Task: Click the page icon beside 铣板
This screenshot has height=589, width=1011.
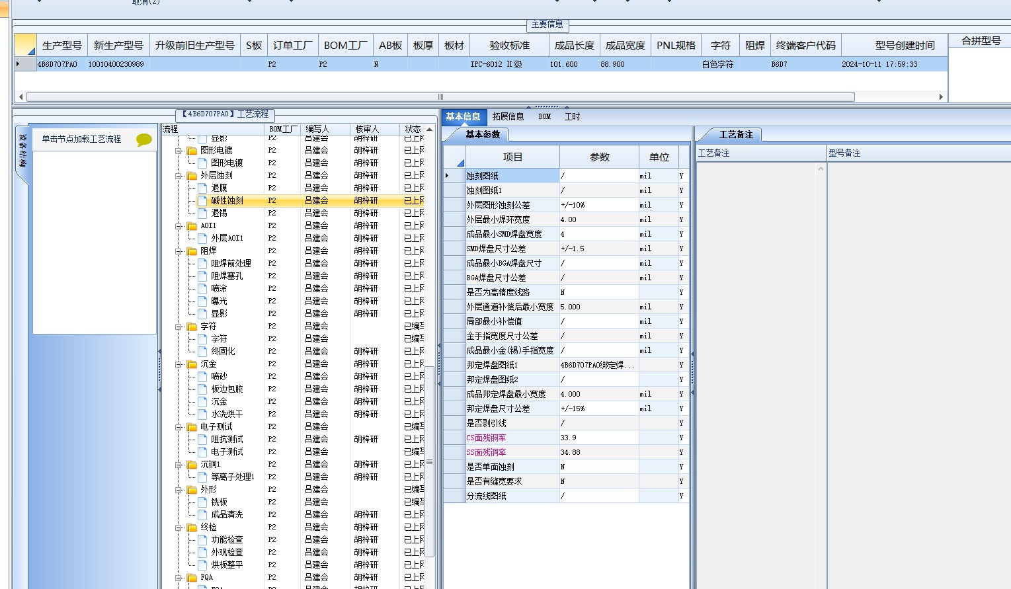Action: point(203,502)
